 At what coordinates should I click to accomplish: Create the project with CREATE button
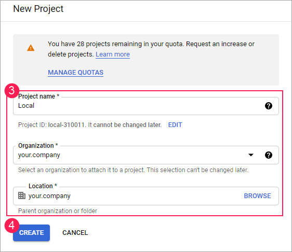tap(32, 233)
